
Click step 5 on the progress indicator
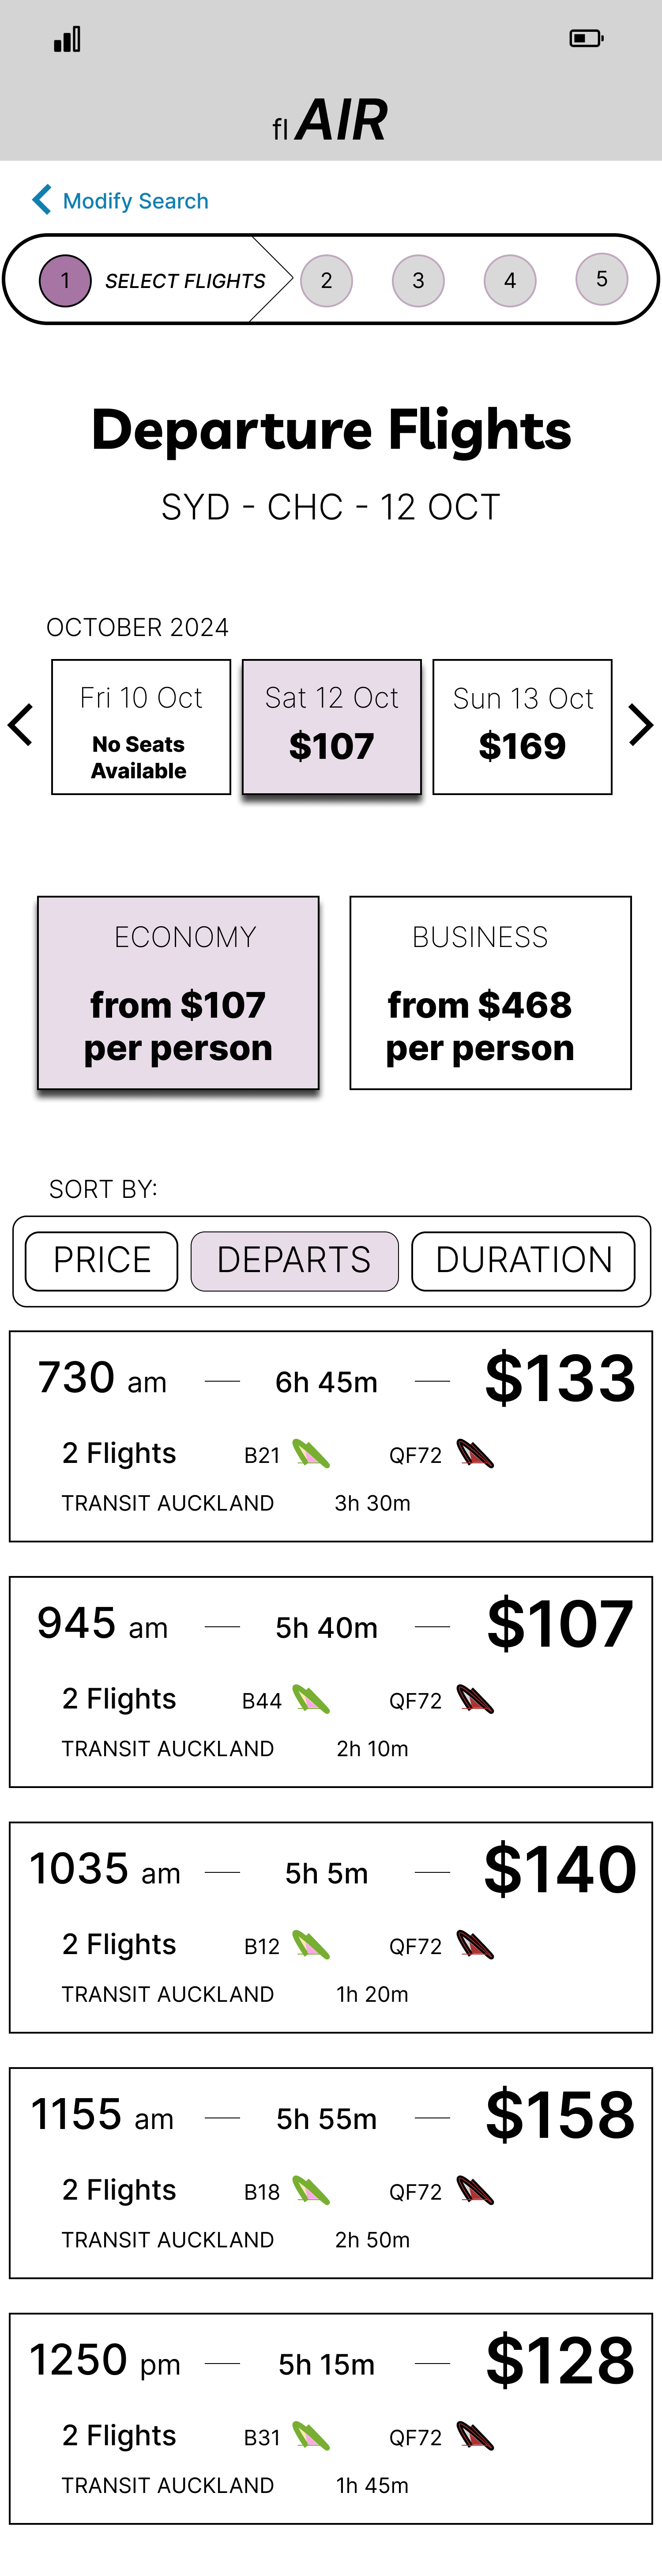pos(601,280)
